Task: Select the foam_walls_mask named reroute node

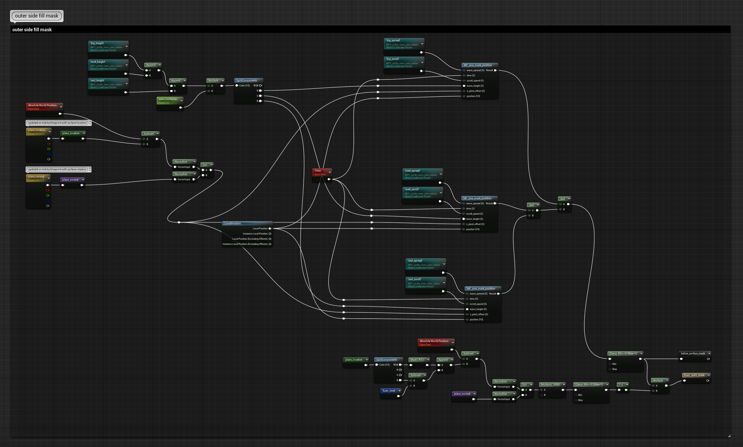Action: (x=694, y=375)
